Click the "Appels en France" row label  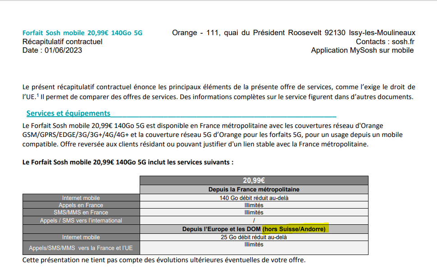click(81, 205)
